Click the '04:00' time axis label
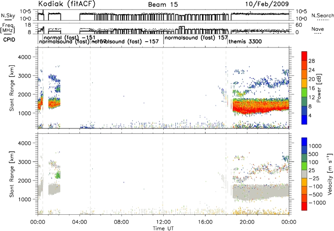The width and height of the screenshot is (334, 231). pyautogui.click(x=80, y=222)
